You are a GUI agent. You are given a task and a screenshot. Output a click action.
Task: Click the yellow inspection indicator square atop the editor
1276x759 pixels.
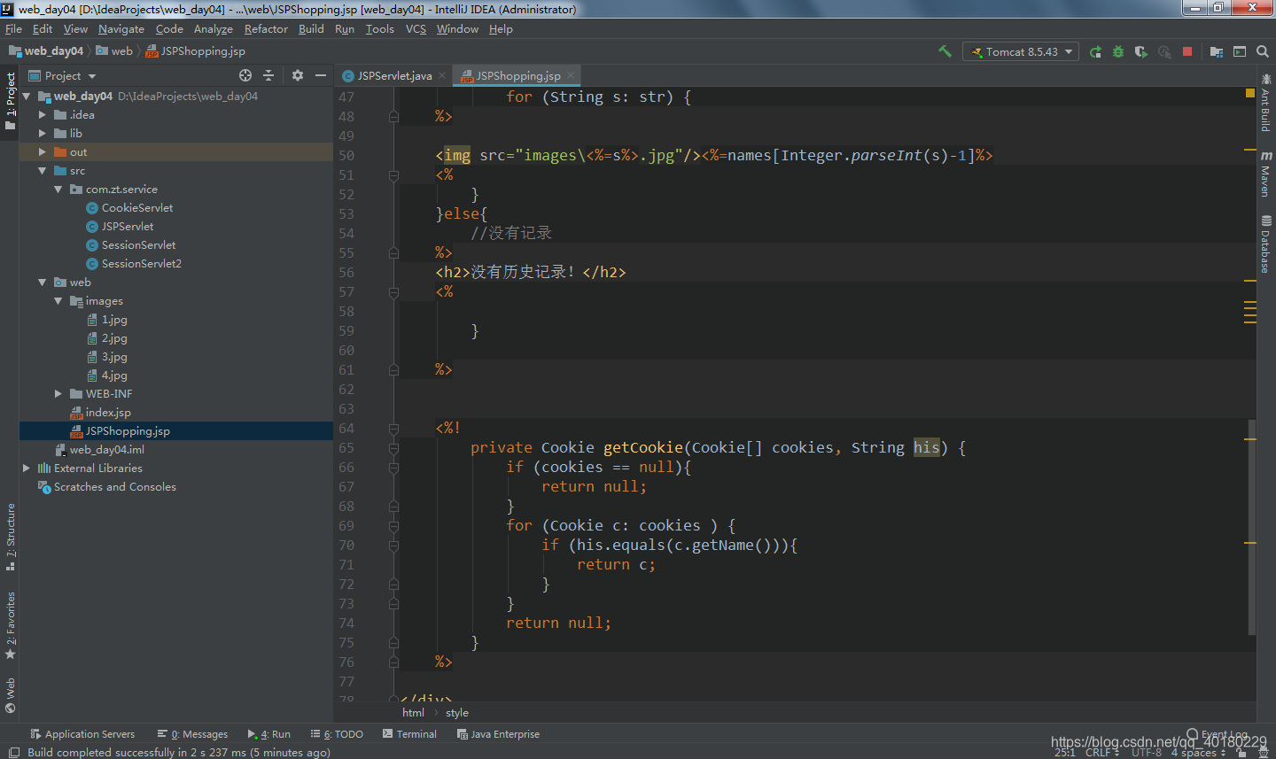(1250, 92)
